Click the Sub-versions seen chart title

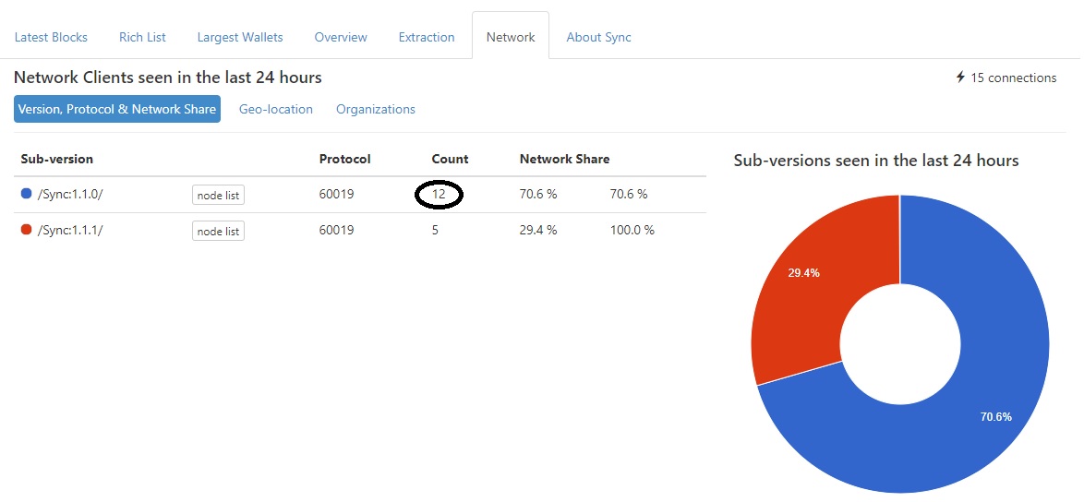click(x=876, y=161)
